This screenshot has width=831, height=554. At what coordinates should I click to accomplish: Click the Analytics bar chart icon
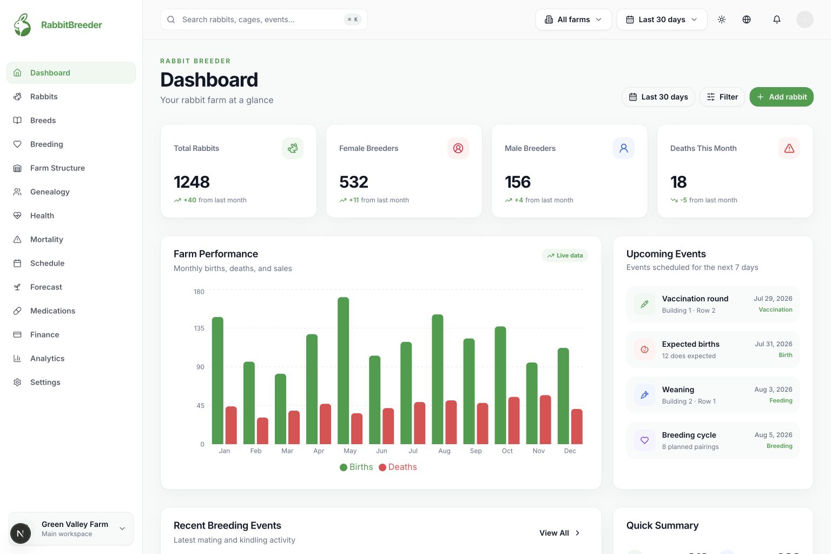pos(17,358)
